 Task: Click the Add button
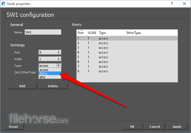22,86
